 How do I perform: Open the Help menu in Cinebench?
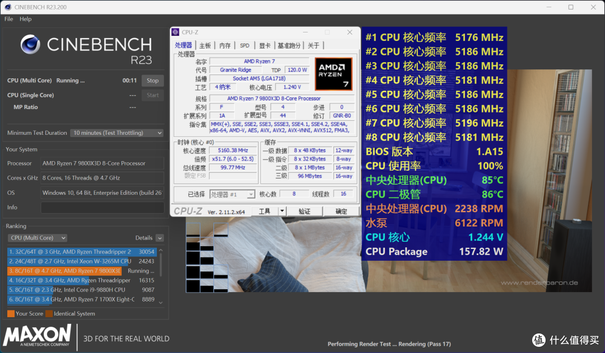point(25,18)
